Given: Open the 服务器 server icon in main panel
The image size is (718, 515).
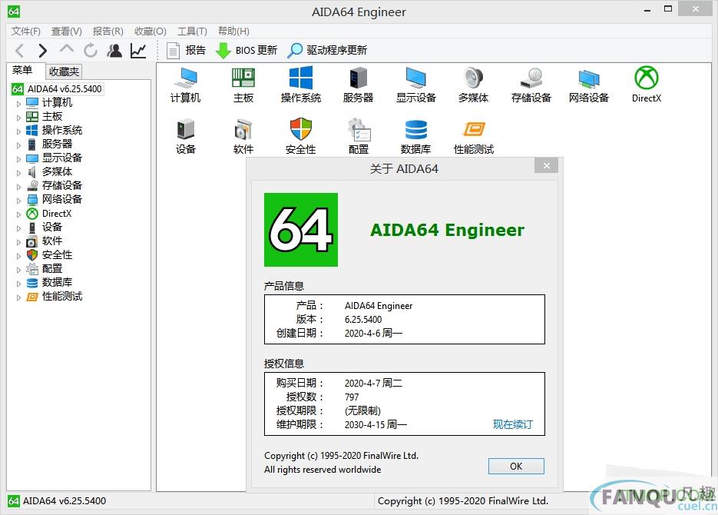Looking at the screenshot, I should point(358,85).
